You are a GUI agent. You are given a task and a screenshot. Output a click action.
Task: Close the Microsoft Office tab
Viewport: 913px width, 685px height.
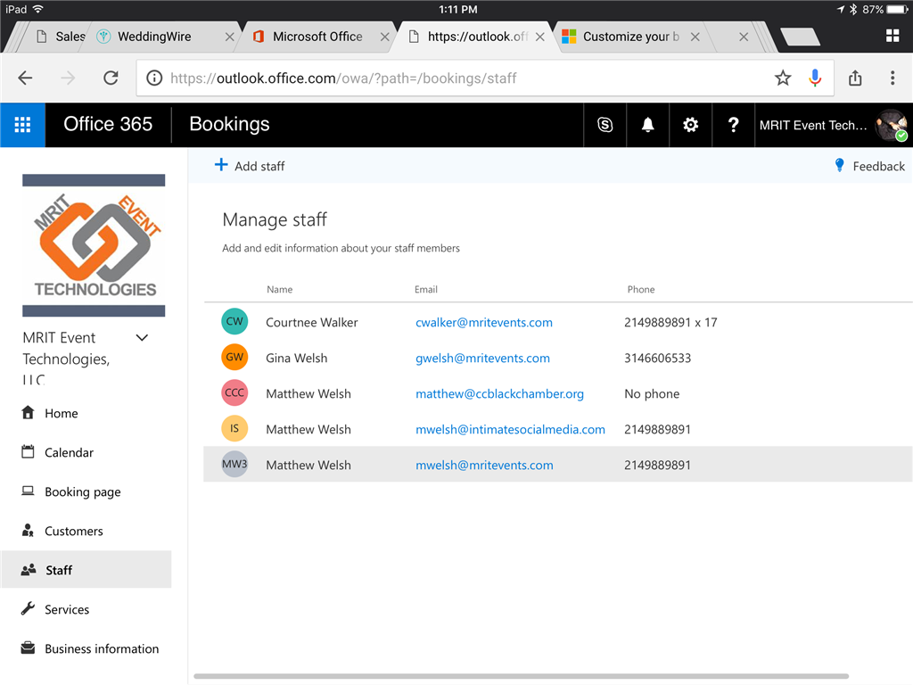coord(385,37)
